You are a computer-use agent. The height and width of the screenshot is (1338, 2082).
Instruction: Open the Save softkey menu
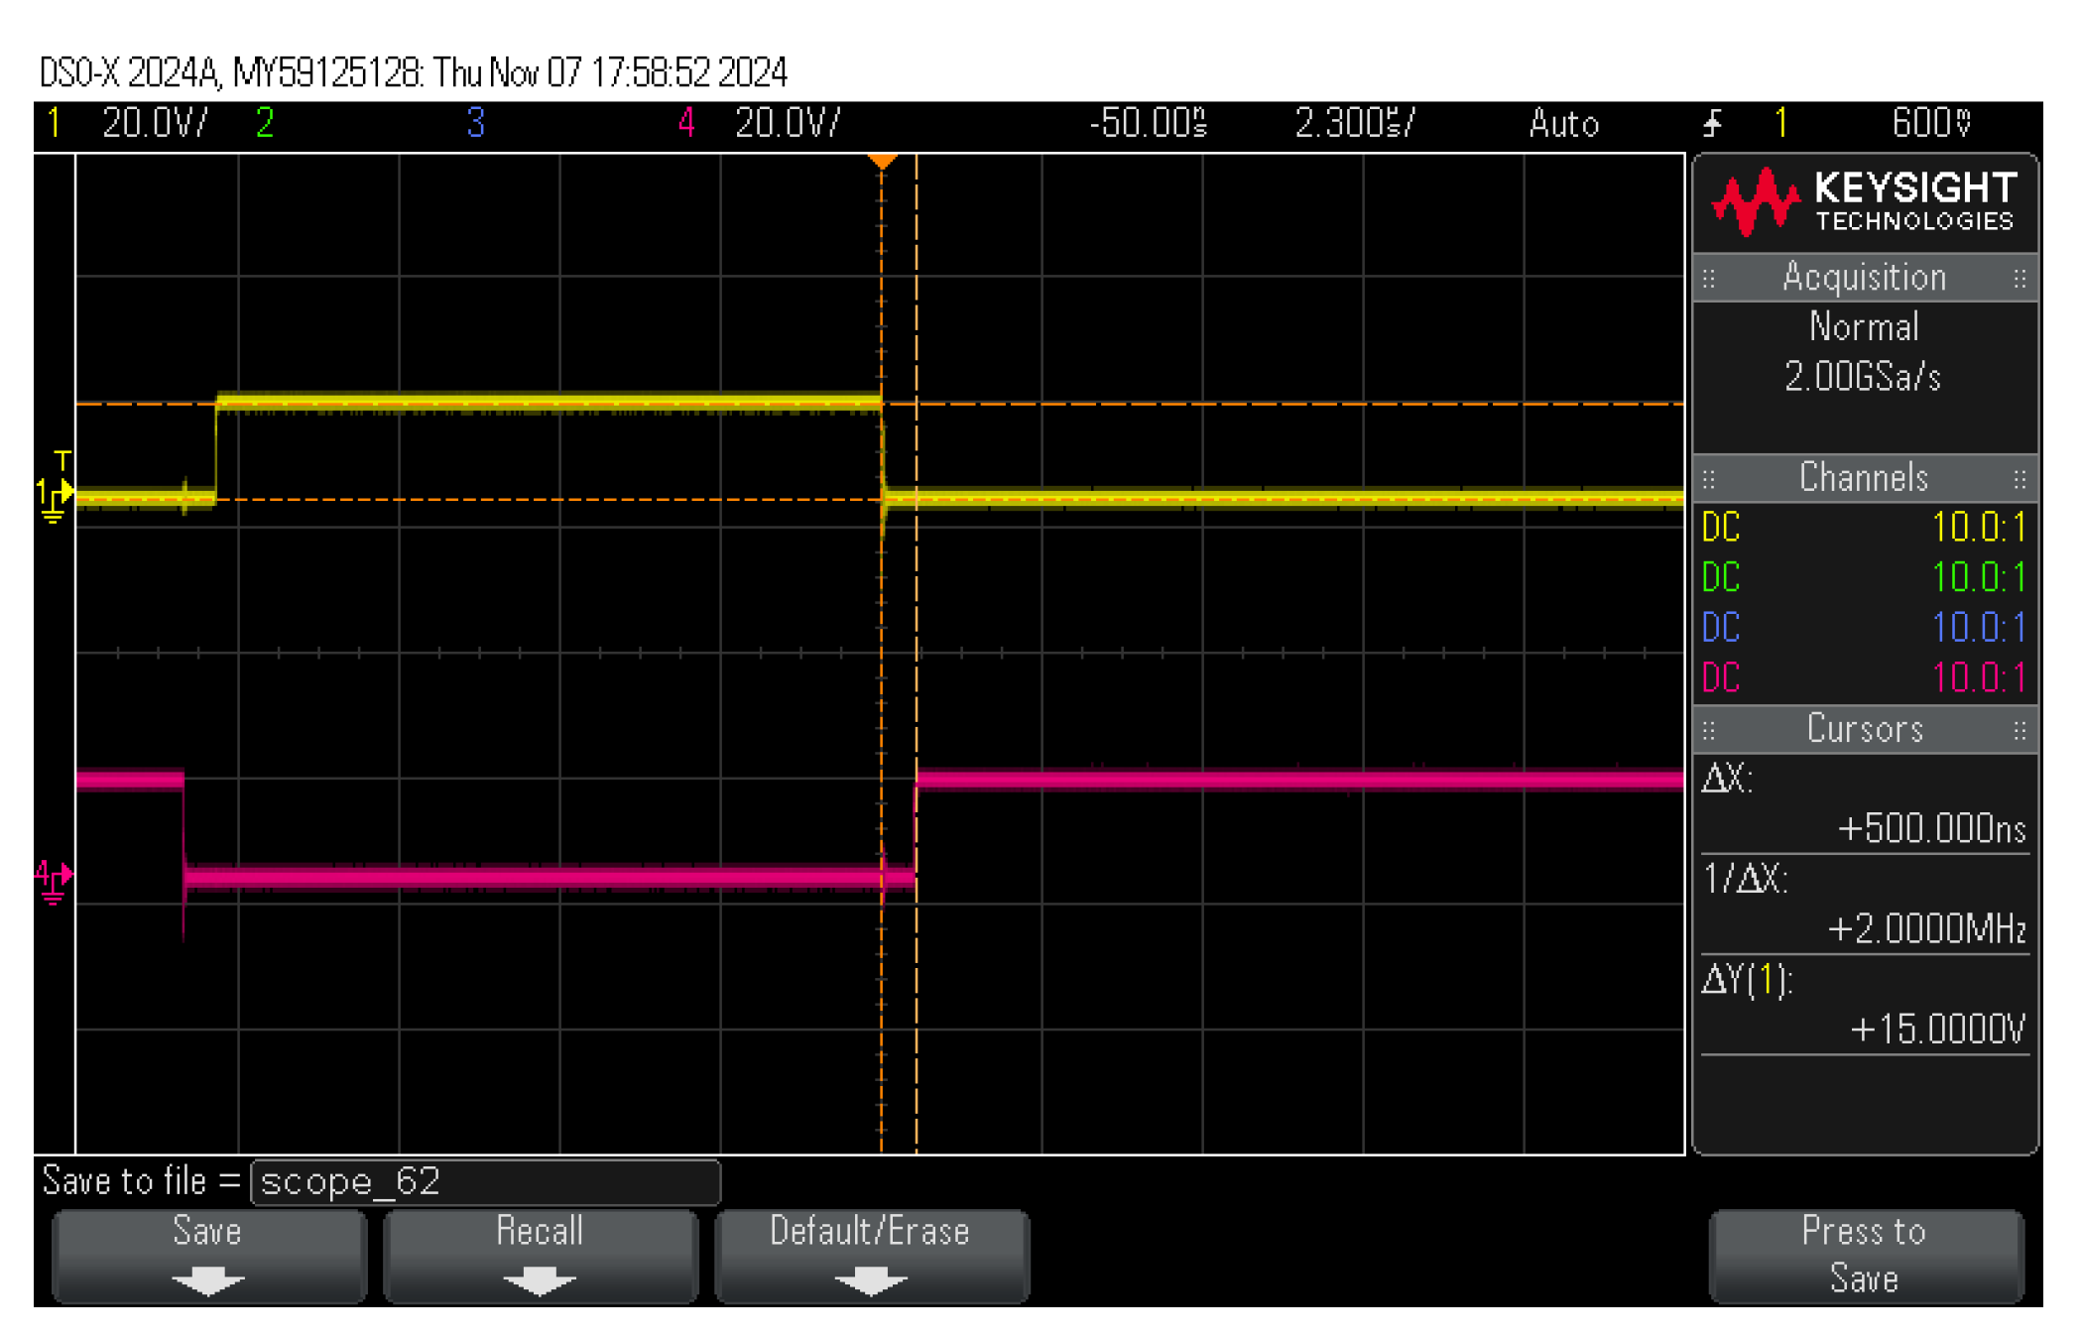click(x=208, y=1255)
